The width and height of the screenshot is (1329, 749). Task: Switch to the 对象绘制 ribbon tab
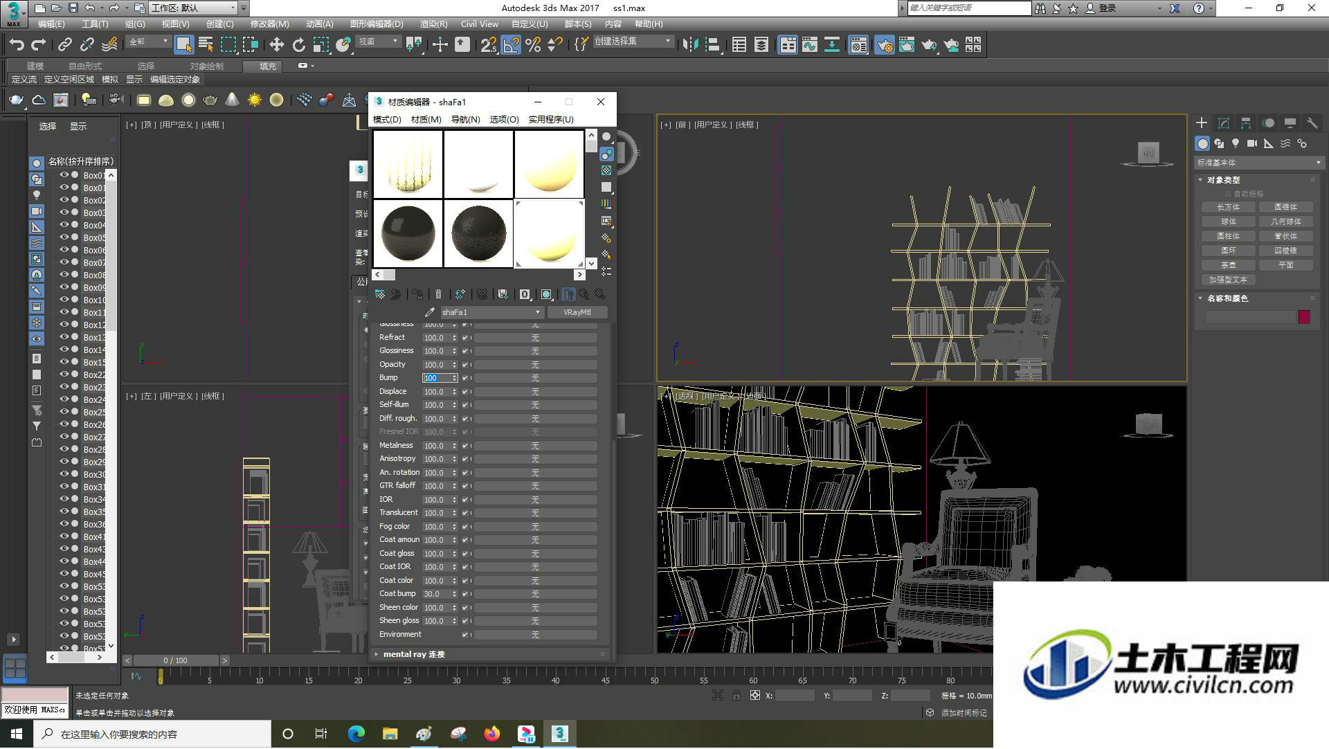(x=206, y=66)
